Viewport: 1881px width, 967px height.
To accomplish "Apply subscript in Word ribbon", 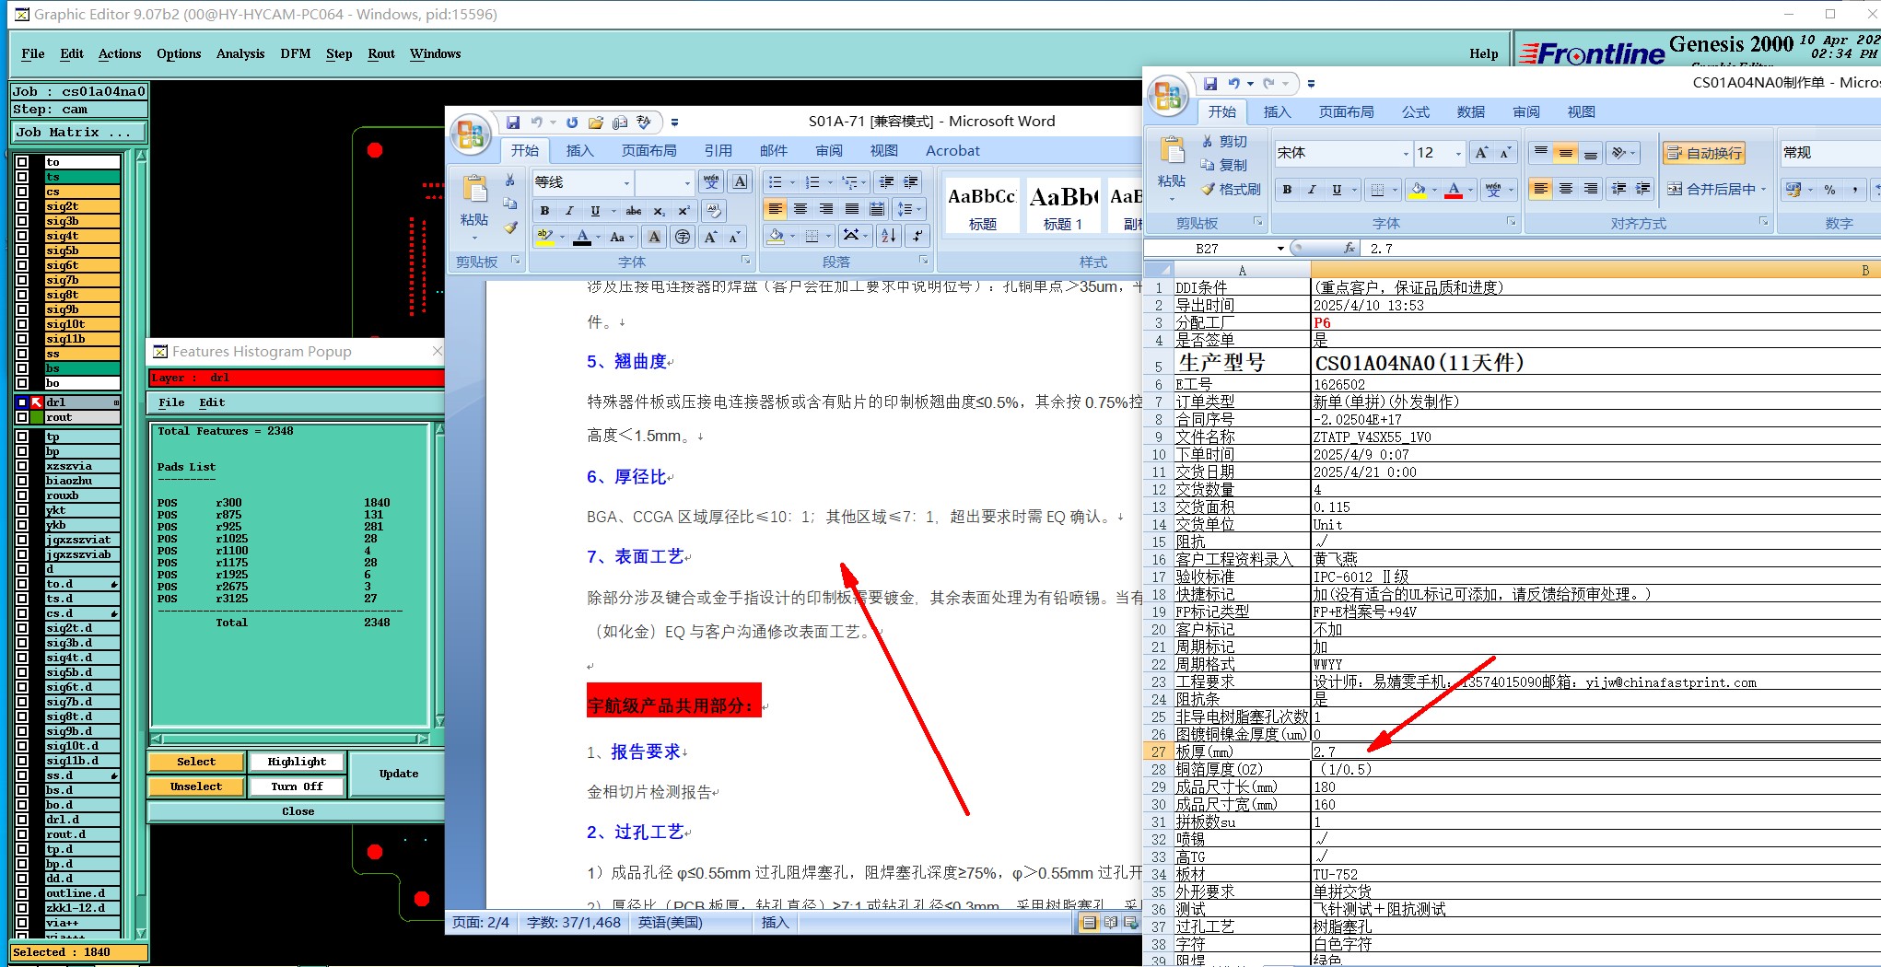I will click(659, 211).
